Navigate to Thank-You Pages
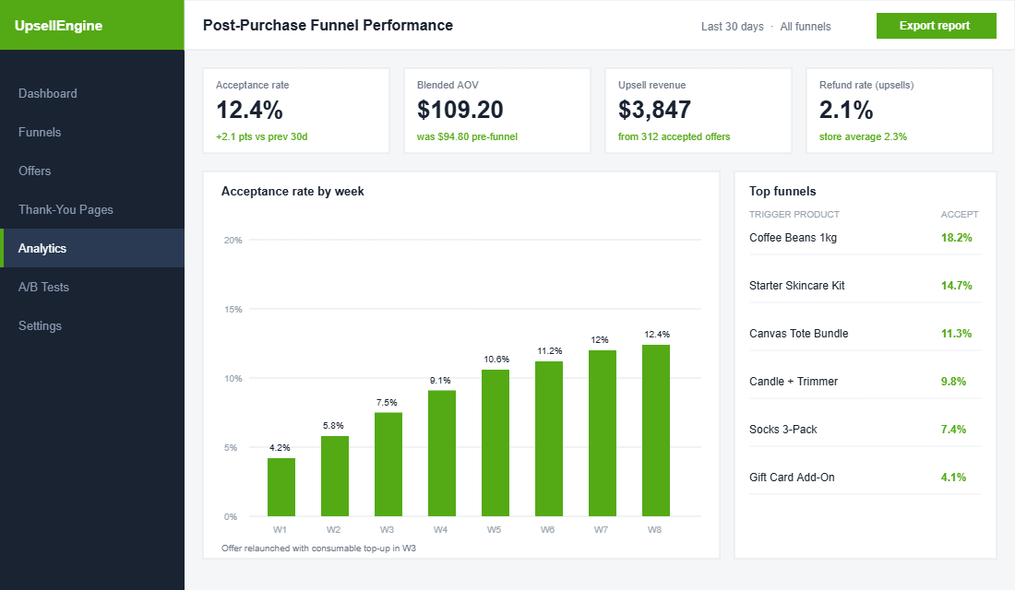1015x590 pixels. coord(92,209)
